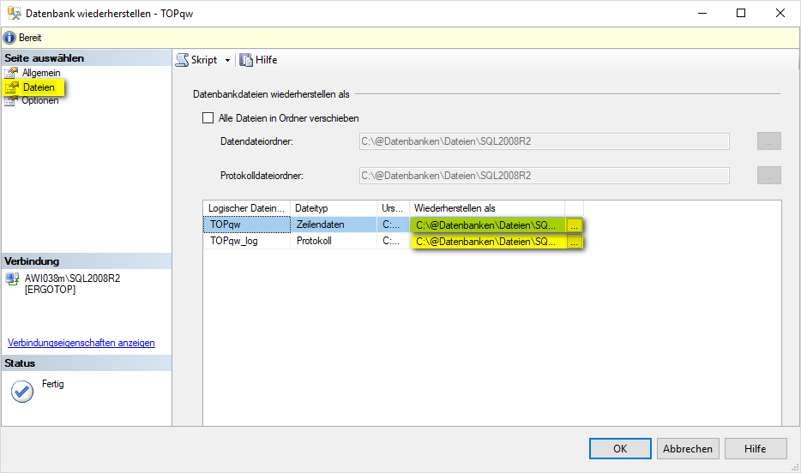The width and height of the screenshot is (801, 473).
Task: Browse restore path for TOPqw_log row
Action: [x=575, y=242]
